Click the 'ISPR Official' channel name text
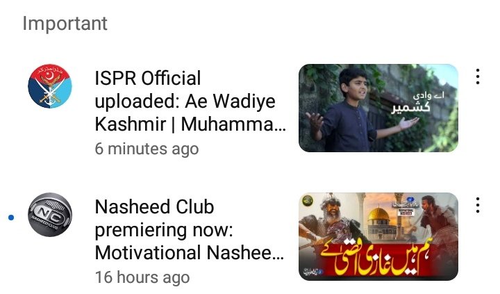The image size is (500, 294). tap(148, 79)
